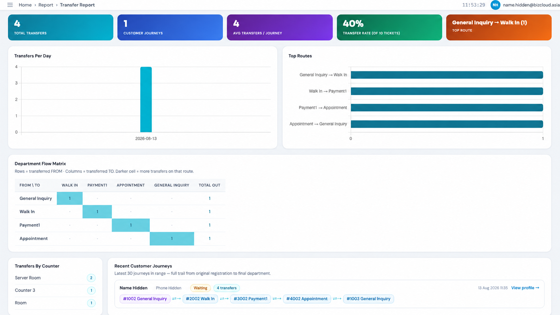This screenshot has height=315, width=560.
Task: Go to the Report breadcrumb
Action: 46,5
